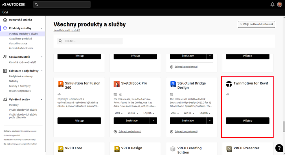This screenshot has width=285, height=155.
Task: Collapse the Fakturace a objednávky chevron
Action: (x=42, y=71)
